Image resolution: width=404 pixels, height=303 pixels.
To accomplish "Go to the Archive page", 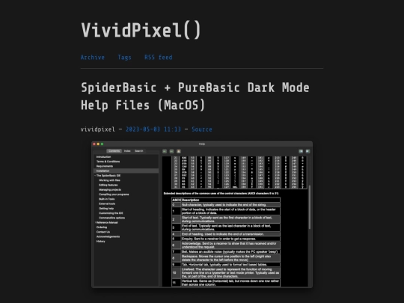I will [93, 57].
